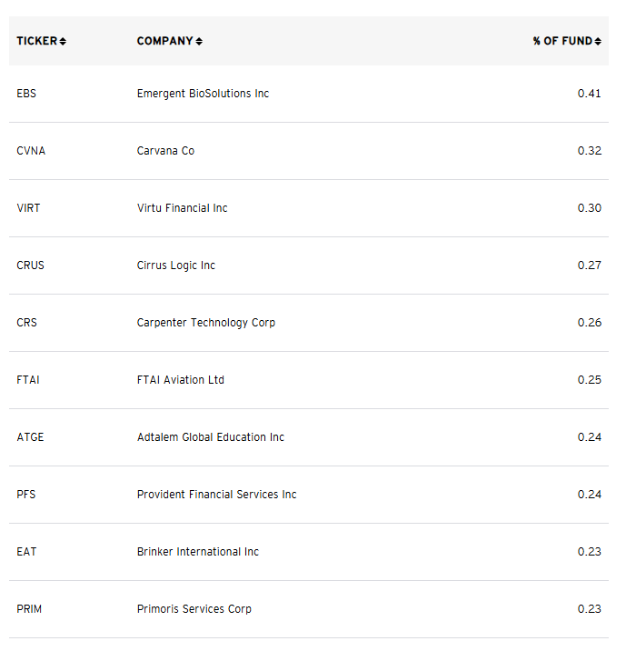626x651 pixels.
Task: Select Virtu Financial Inc company name
Action: [x=182, y=208]
